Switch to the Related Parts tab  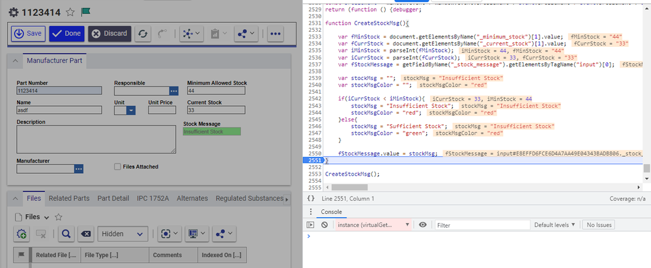coord(69,198)
